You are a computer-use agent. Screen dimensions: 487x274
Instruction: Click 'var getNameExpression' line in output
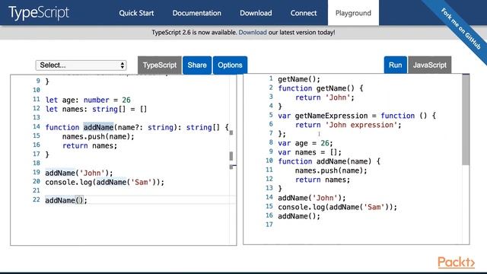357,116
